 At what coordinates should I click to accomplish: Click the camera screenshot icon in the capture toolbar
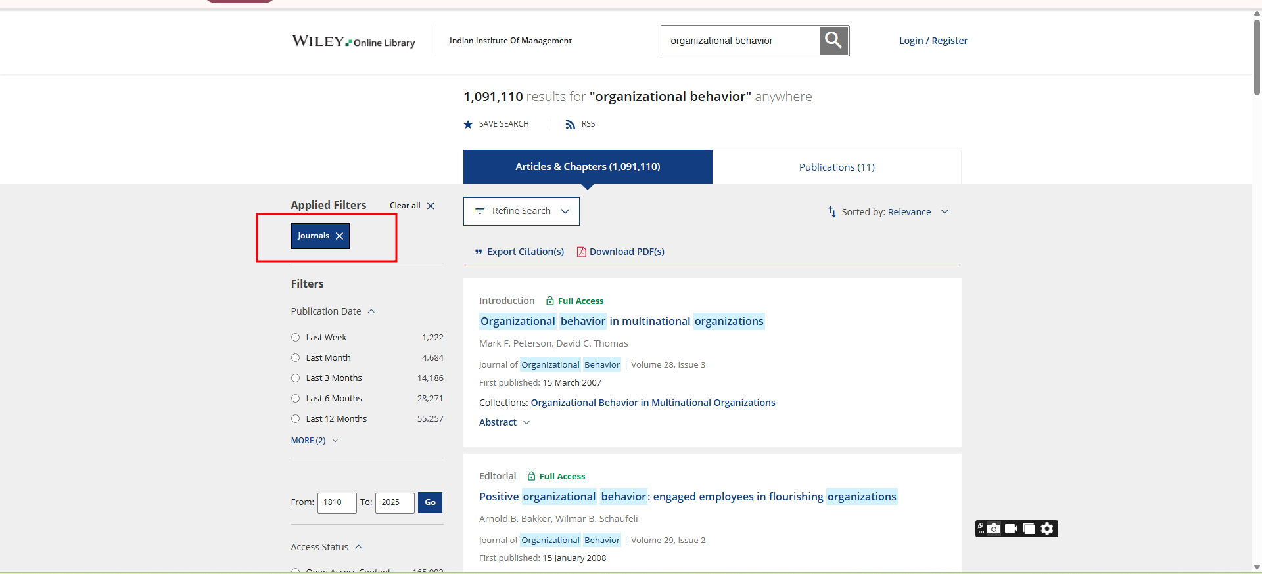click(x=994, y=529)
